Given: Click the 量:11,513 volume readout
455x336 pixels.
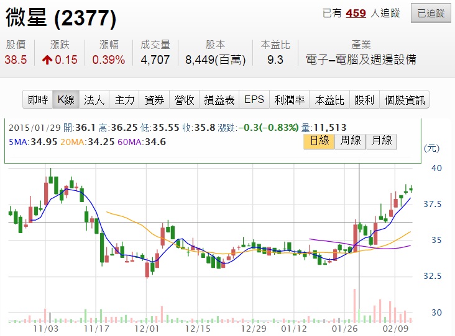Looking at the screenshot, I should pyautogui.click(x=324, y=128).
